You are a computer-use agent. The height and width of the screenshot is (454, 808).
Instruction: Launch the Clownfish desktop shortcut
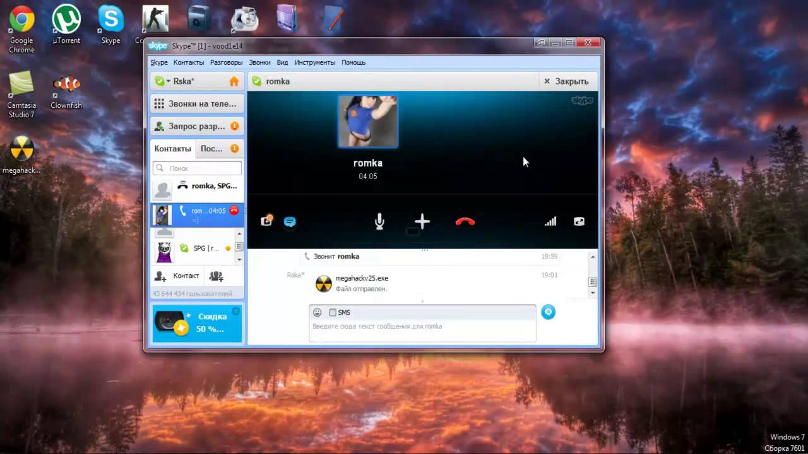66,90
